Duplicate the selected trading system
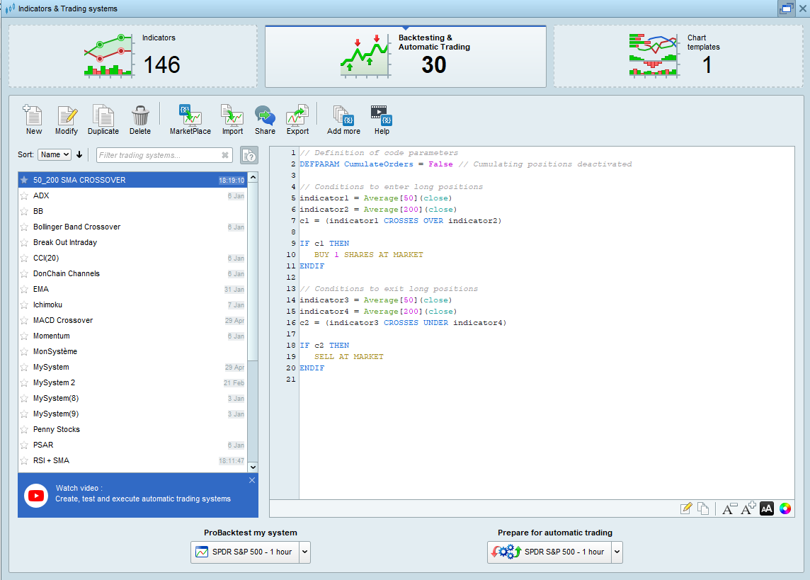 coord(103,120)
